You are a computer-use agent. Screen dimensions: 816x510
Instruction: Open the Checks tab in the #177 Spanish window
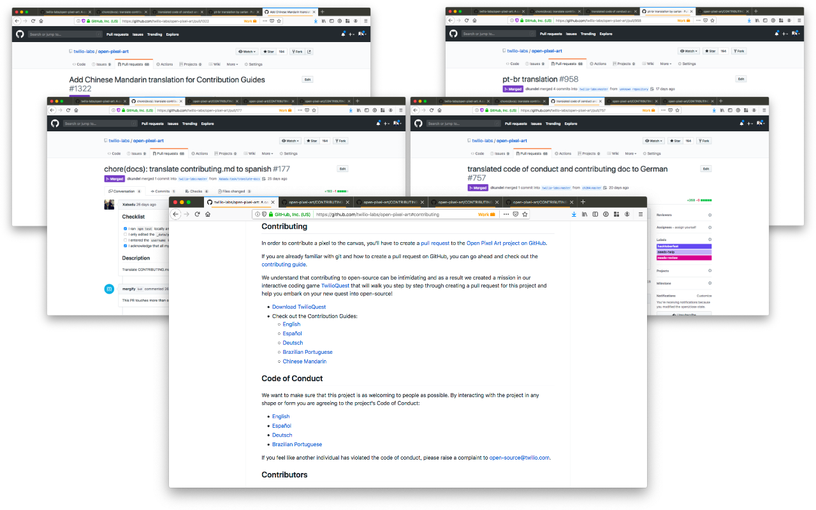coord(196,191)
